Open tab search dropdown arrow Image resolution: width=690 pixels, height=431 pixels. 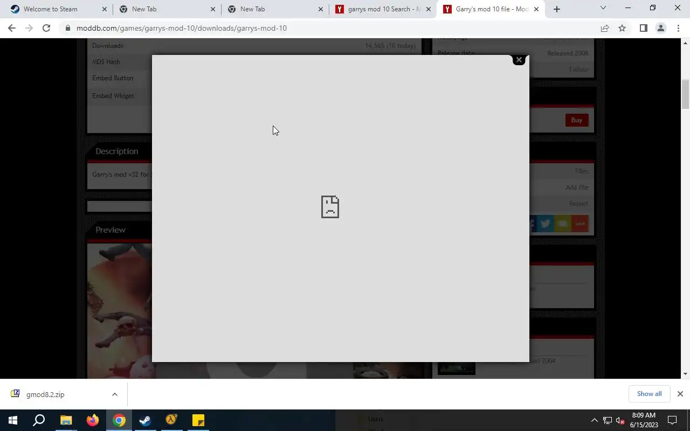603,8
